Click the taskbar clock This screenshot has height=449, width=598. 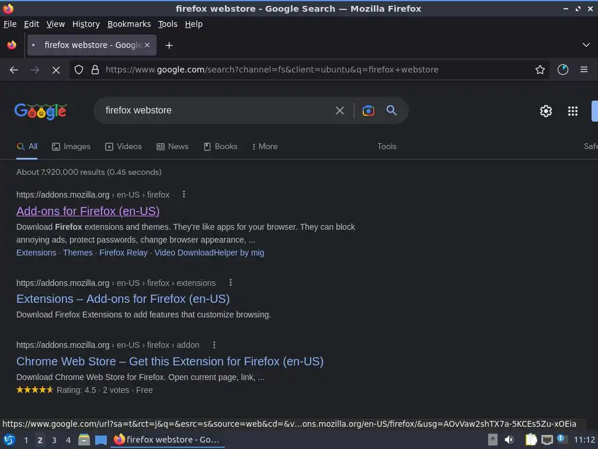584,440
